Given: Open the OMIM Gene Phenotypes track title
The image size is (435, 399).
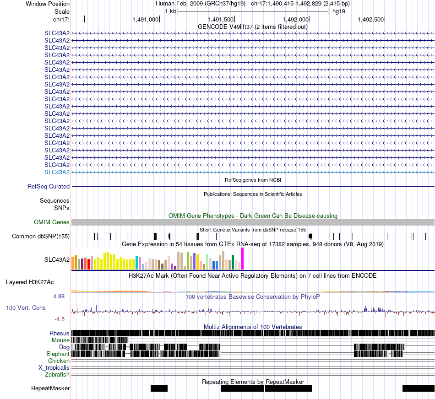Looking at the screenshot, I should 253,216.
